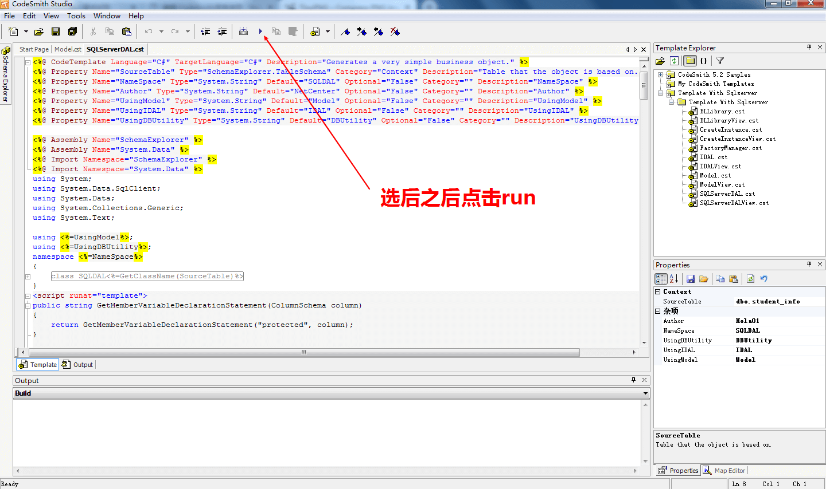Click the Increase Indent icon
The height and width of the screenshot is (489, 826).
(x=222, y=31)
